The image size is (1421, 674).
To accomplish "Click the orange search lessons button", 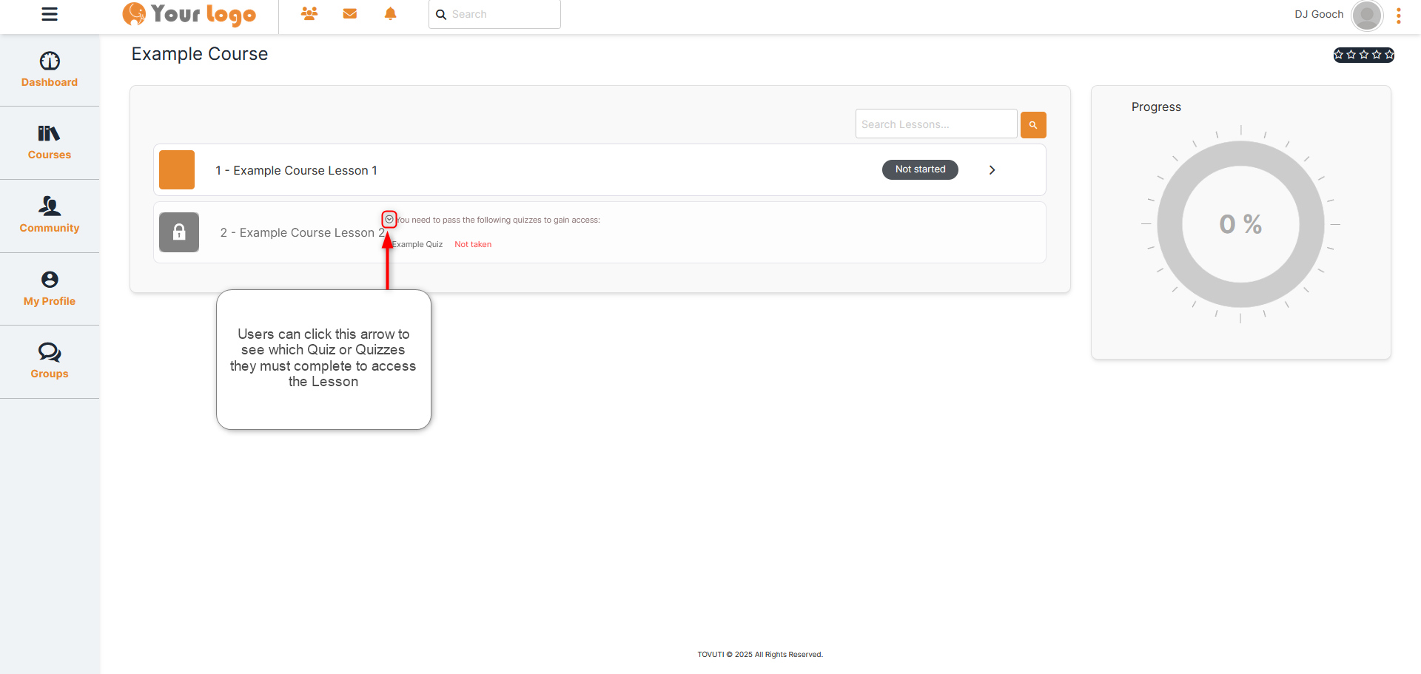I will pyautogui.click(x=1033, y=125).
